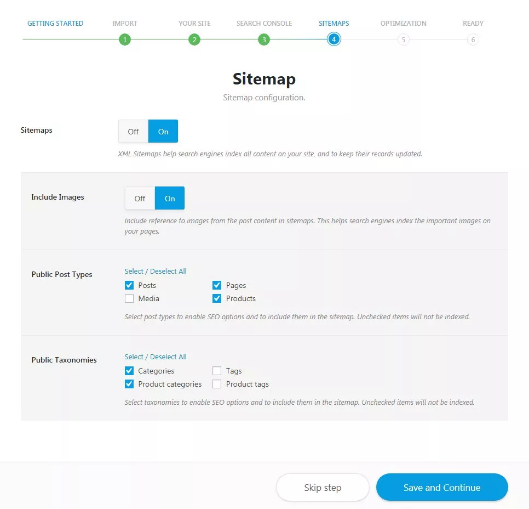Jump to step 6 Ready circle
The image size is (529, 509).
pyautogui.click(x=473, y=39)
